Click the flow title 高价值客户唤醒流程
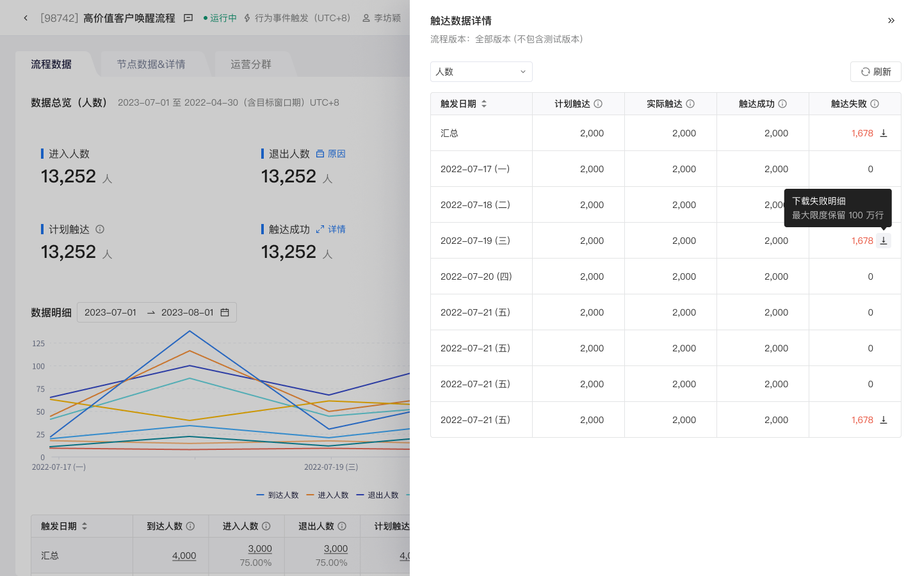 click(129, 18)
